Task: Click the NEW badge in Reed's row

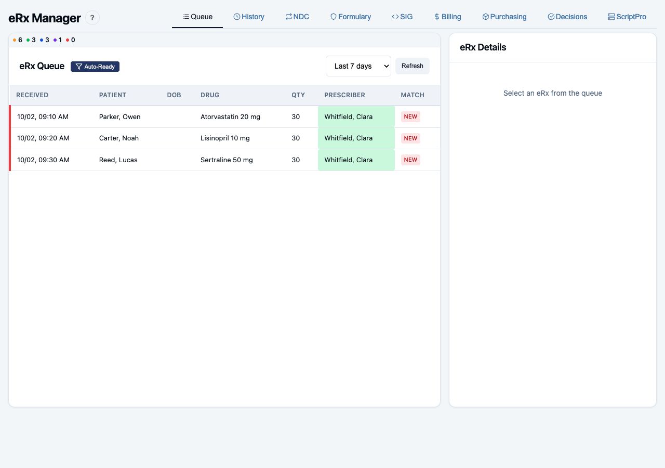Action: pyautogui.click(x=410, y=160)
